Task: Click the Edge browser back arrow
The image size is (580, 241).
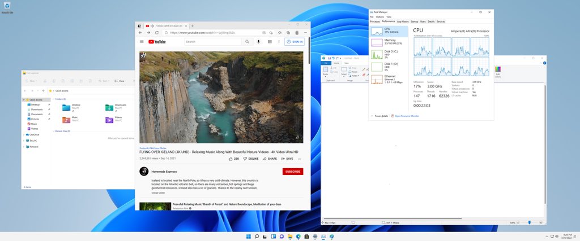Action: point(140,32)
